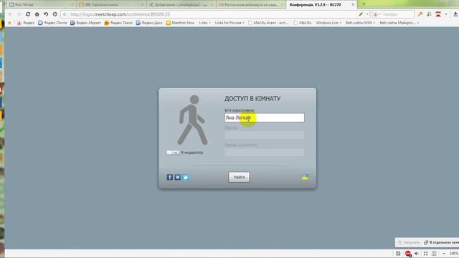Mute sound via status bar speaker icon
The height and width of the screenshot is (258, 459).
(x=417, y=254)
